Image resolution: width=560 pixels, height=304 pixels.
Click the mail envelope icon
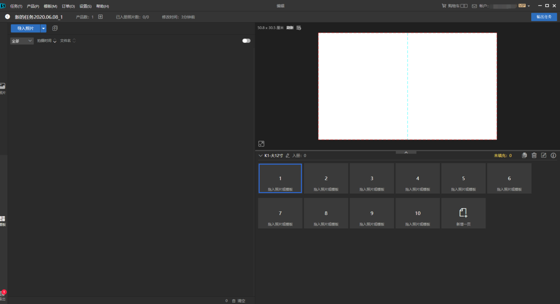[x=474, y=6]
